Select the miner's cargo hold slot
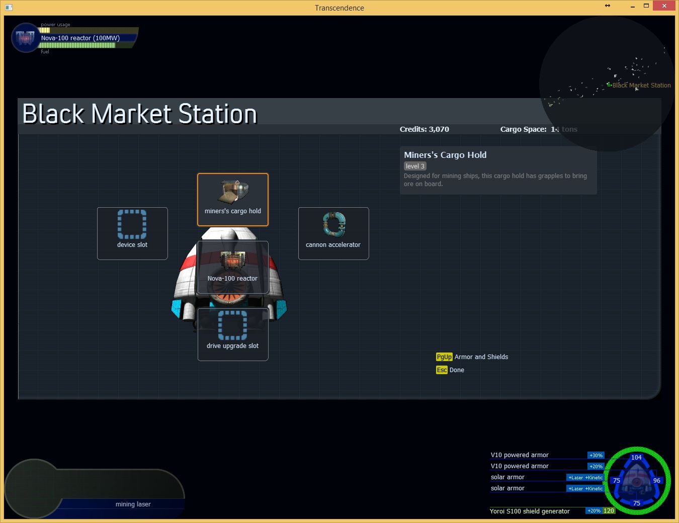Screen dimensions: 679x523 (233, 200)
